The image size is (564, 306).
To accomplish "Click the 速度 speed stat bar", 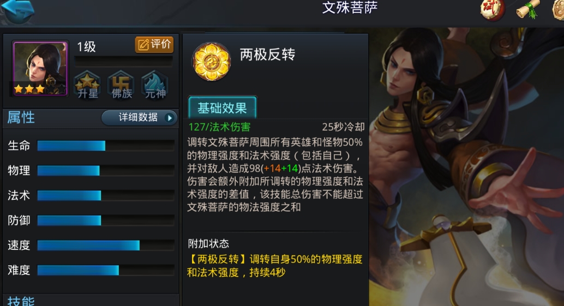I will click(x=106, y=246).
